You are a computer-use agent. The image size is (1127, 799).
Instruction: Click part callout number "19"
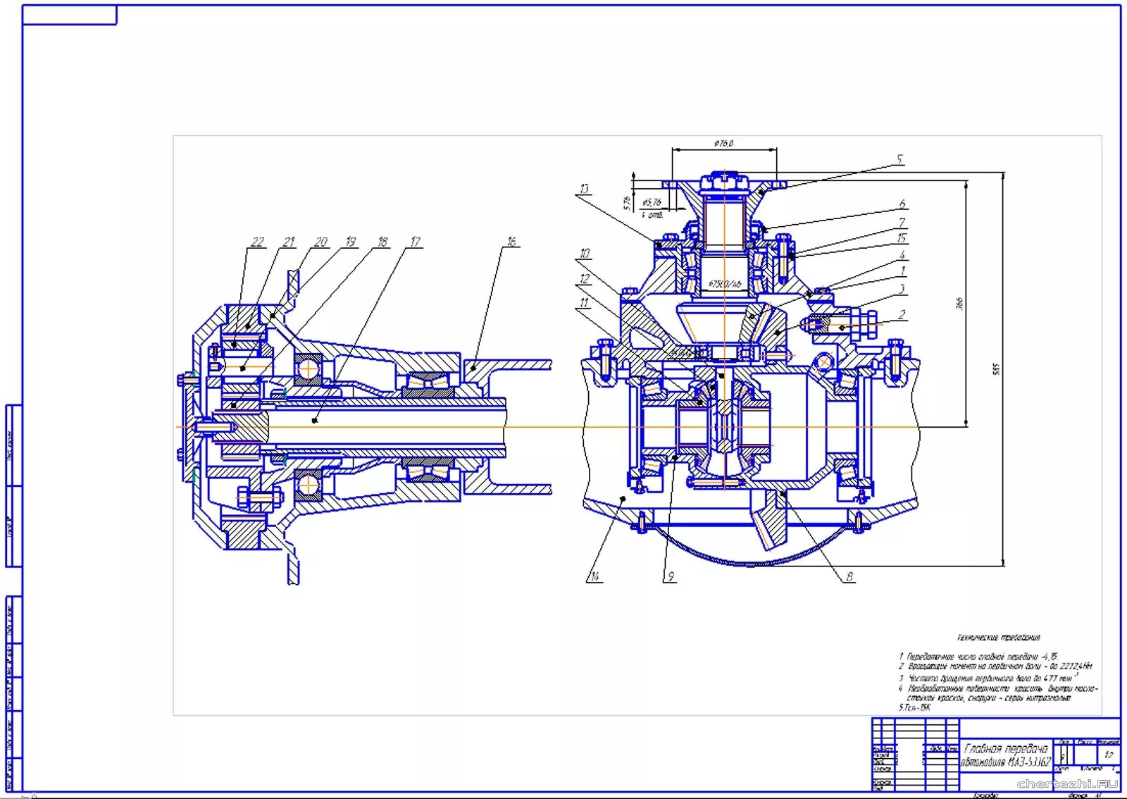tap(351, 242)
